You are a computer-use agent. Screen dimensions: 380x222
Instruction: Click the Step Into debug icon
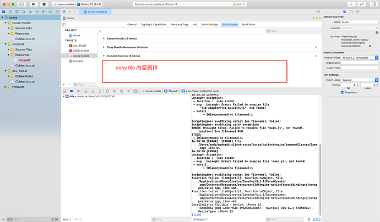(93, 91)
